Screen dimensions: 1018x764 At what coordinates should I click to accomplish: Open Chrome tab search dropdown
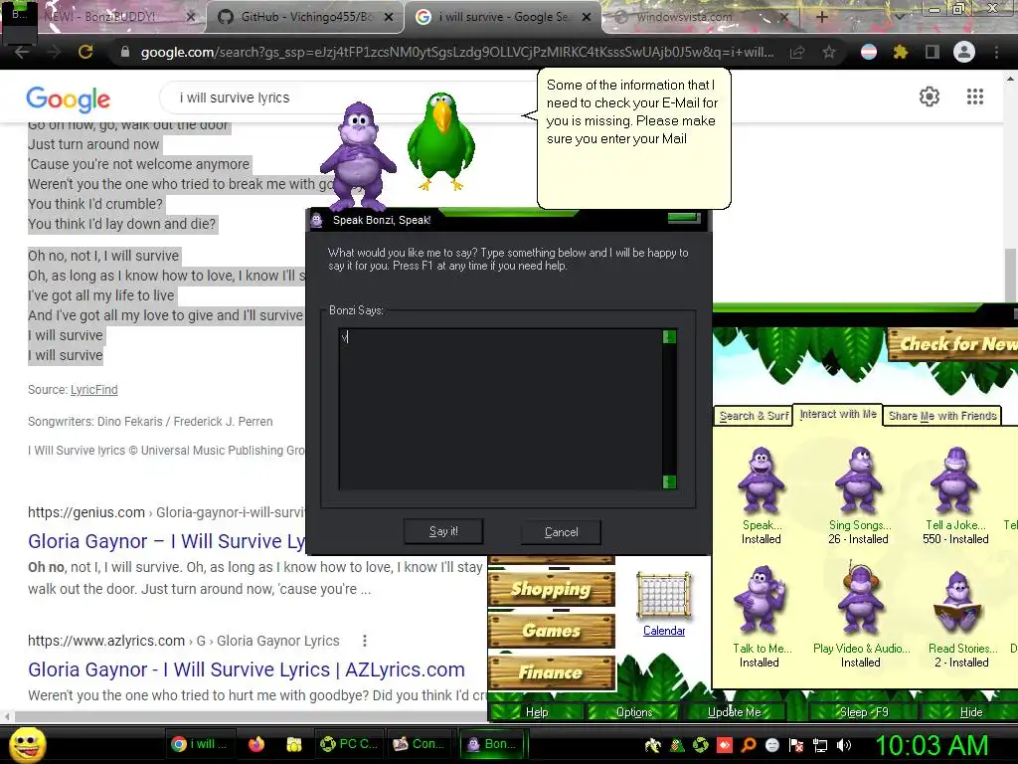point(899,17)
